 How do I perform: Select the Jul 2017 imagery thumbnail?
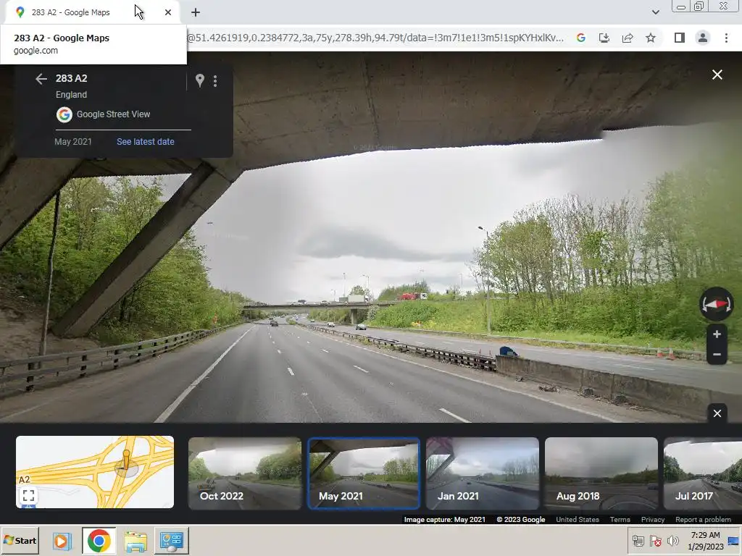coord(703,473)
